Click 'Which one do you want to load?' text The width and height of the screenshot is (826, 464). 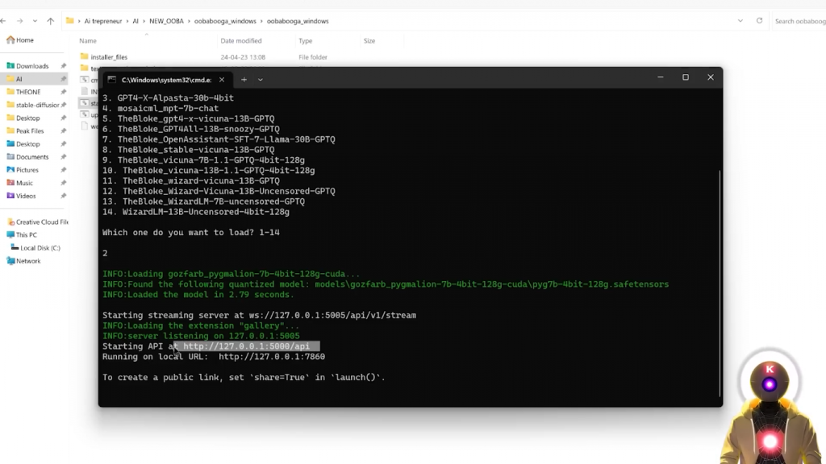click(178, 233)
